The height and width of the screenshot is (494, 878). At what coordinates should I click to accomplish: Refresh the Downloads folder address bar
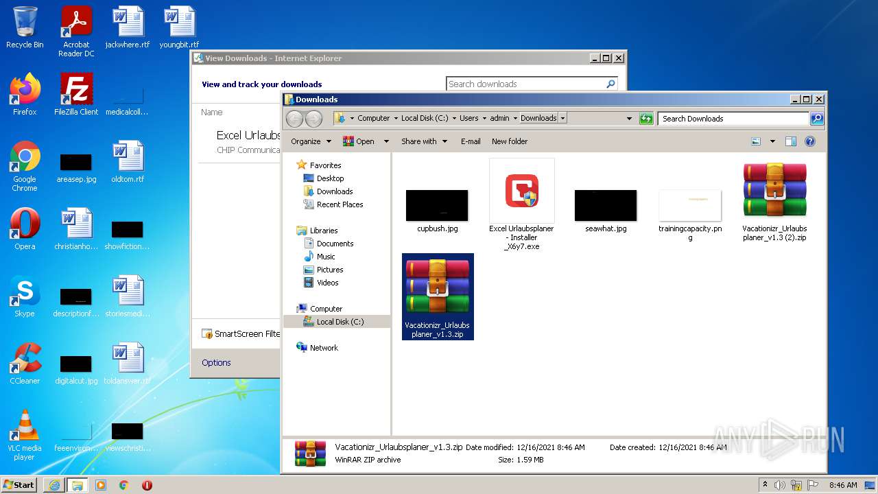click(646, 119)
